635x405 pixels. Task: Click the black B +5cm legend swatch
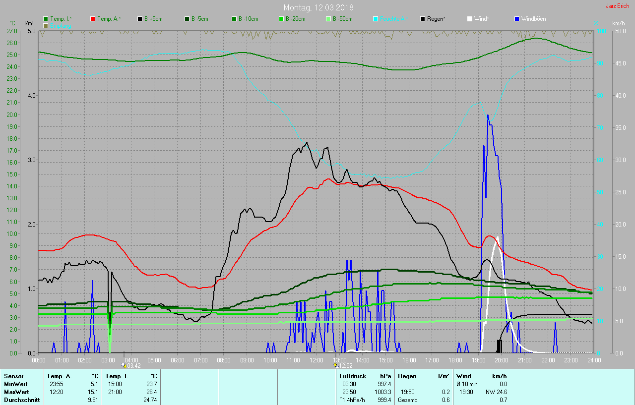pyautogui.click(x=140, y=19)
